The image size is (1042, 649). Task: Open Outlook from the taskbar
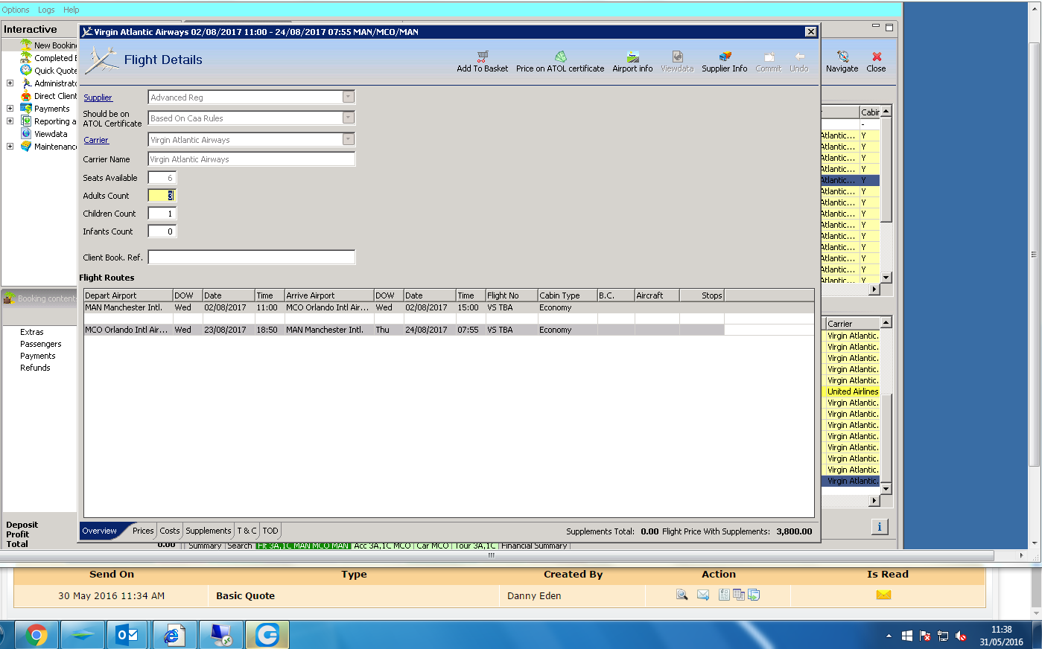pyautogui.click(x=127, y=635)
